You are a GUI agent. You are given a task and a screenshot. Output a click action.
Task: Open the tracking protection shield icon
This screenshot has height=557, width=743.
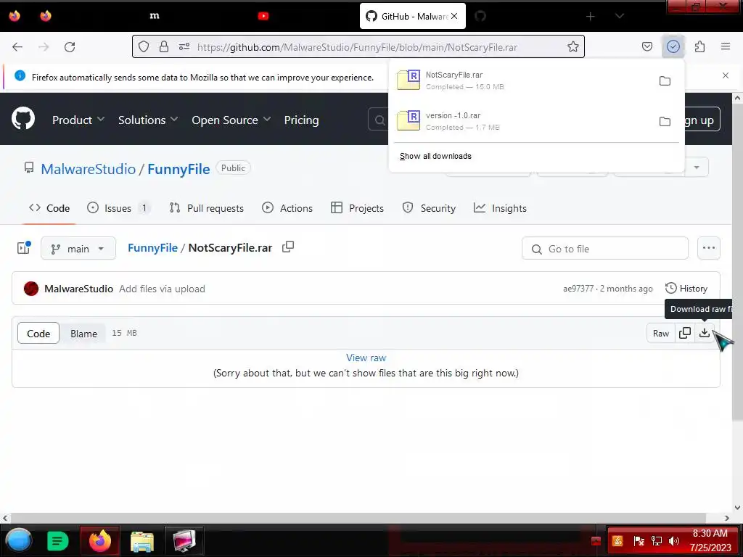(144, 46)
